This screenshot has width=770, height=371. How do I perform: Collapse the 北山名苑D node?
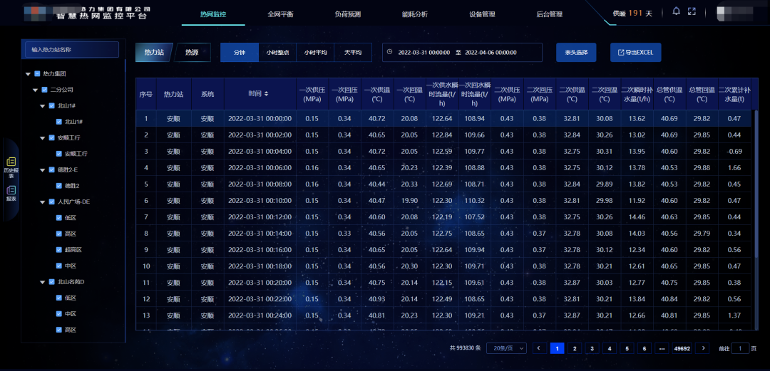click(43, 282)
